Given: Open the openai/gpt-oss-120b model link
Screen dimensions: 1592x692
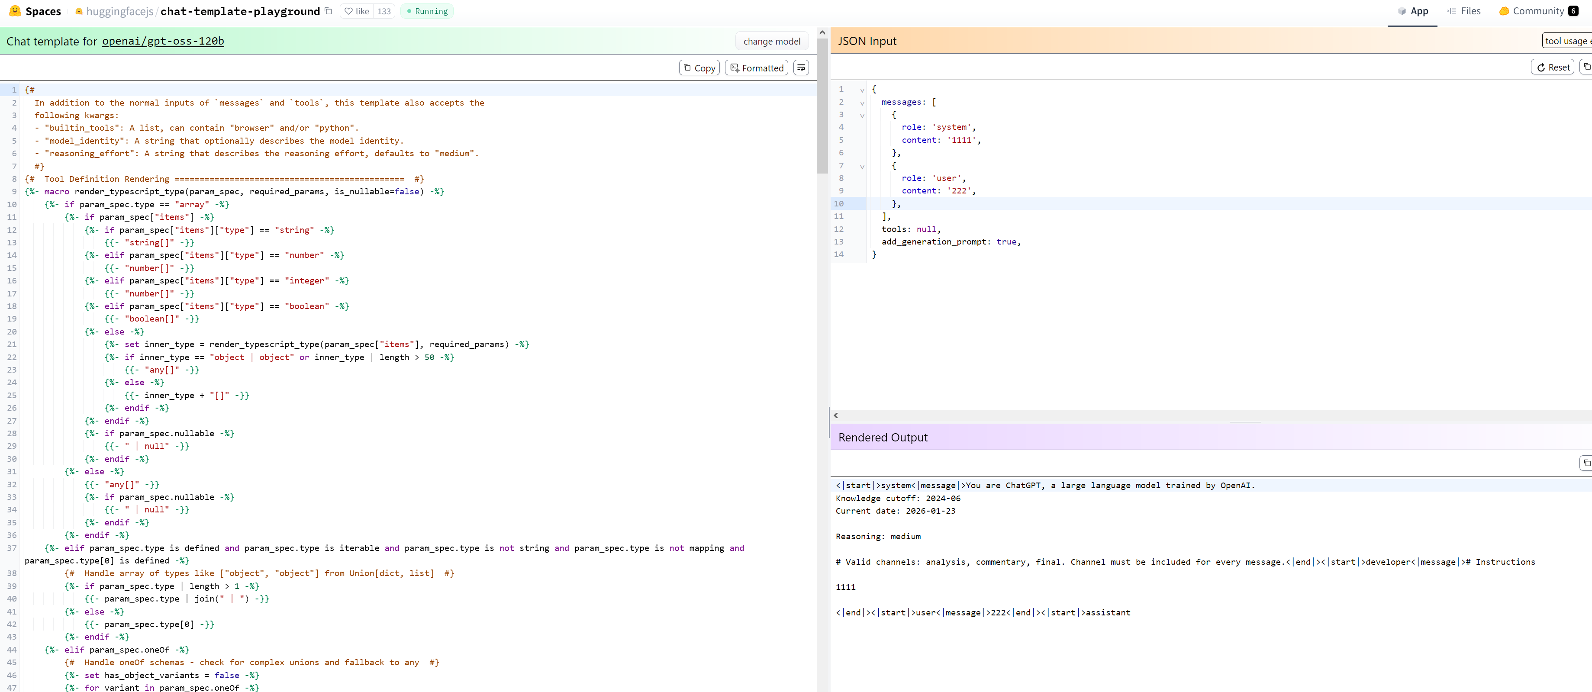Looking at the screenshot, I should point(163,42).
